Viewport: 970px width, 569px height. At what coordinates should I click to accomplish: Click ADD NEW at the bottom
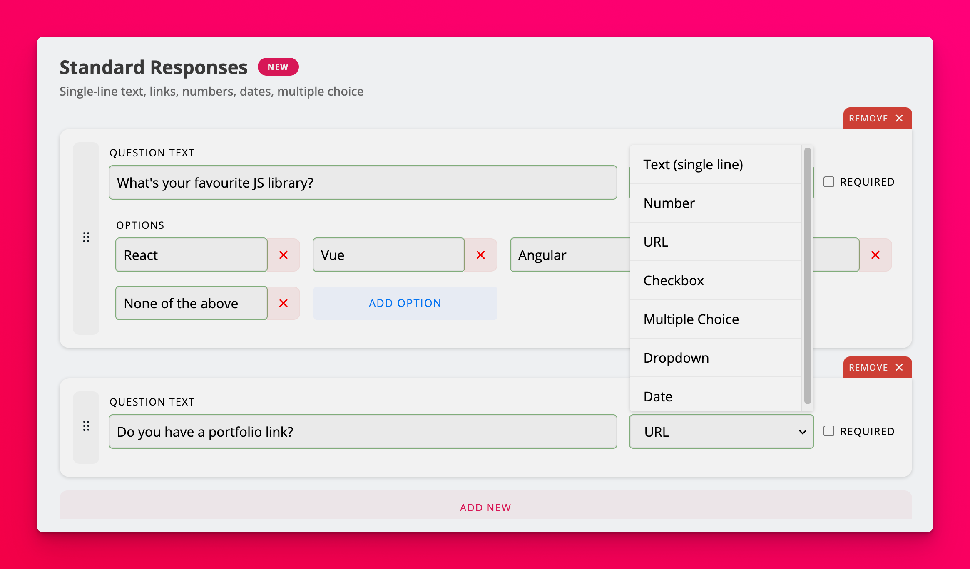pos(485,507)
